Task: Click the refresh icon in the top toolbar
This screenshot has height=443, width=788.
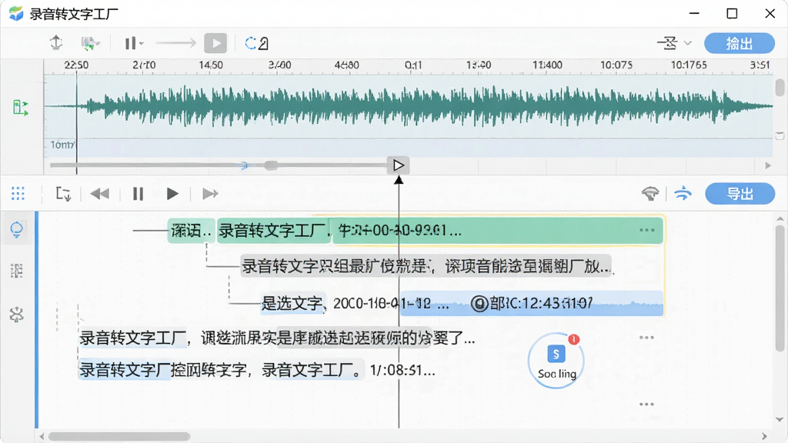Action: tap(250, 43)
